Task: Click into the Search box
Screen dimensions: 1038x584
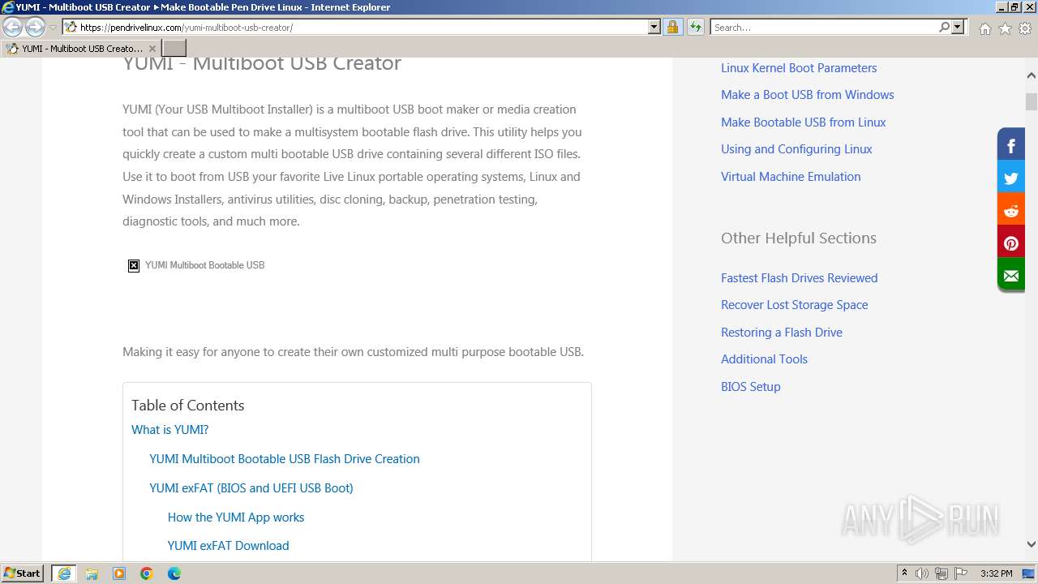Action: click(824, 28)
